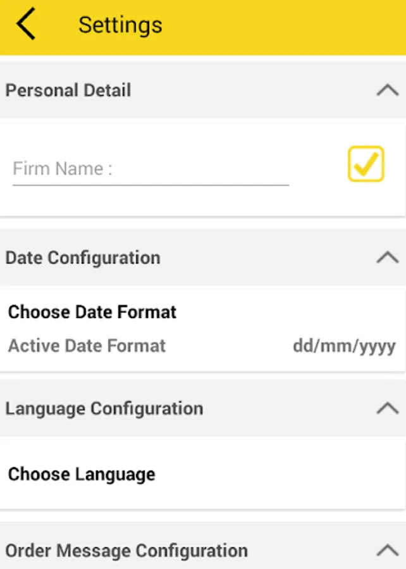Click the Language Configuration header label
Image resolution: width=406 pixels, height=569 pixels.
click(x=104, y=408)
